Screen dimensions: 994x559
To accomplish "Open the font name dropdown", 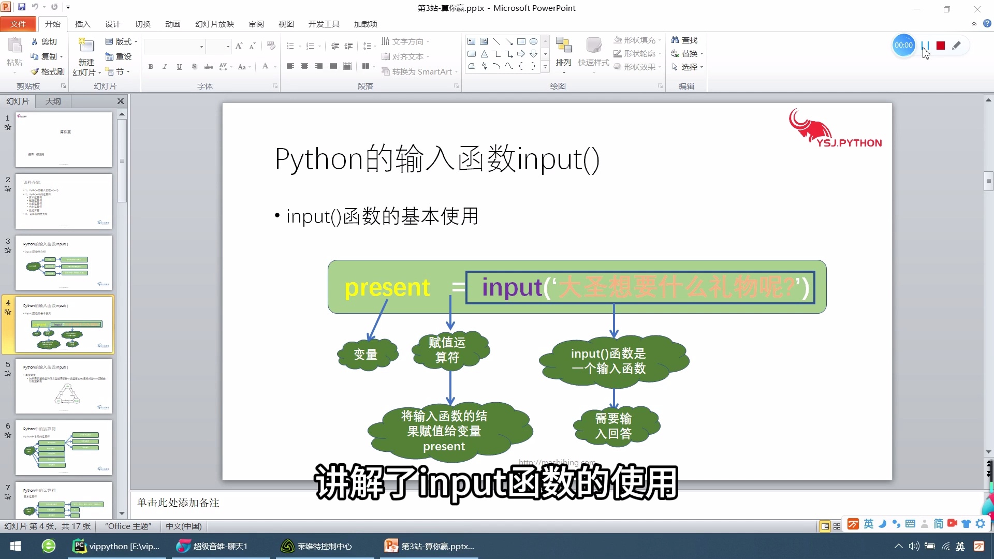I will point(201,47).
